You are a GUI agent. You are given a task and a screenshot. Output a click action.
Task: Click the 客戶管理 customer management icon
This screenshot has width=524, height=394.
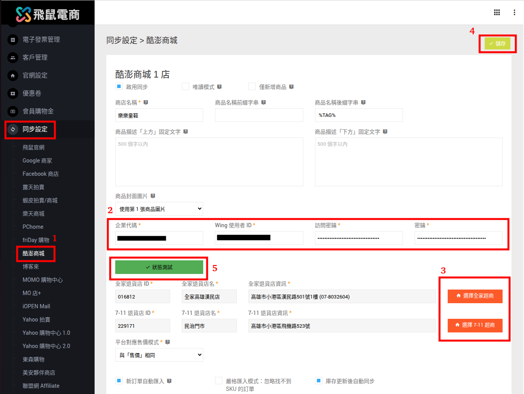pyautogui.click(x=13, y=57)
